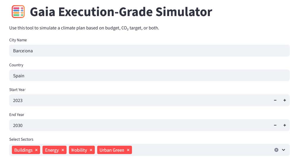The height and width of the screenshot is (160, 296).
Task: Decrease the End Year value
Action: pos(275,126)
